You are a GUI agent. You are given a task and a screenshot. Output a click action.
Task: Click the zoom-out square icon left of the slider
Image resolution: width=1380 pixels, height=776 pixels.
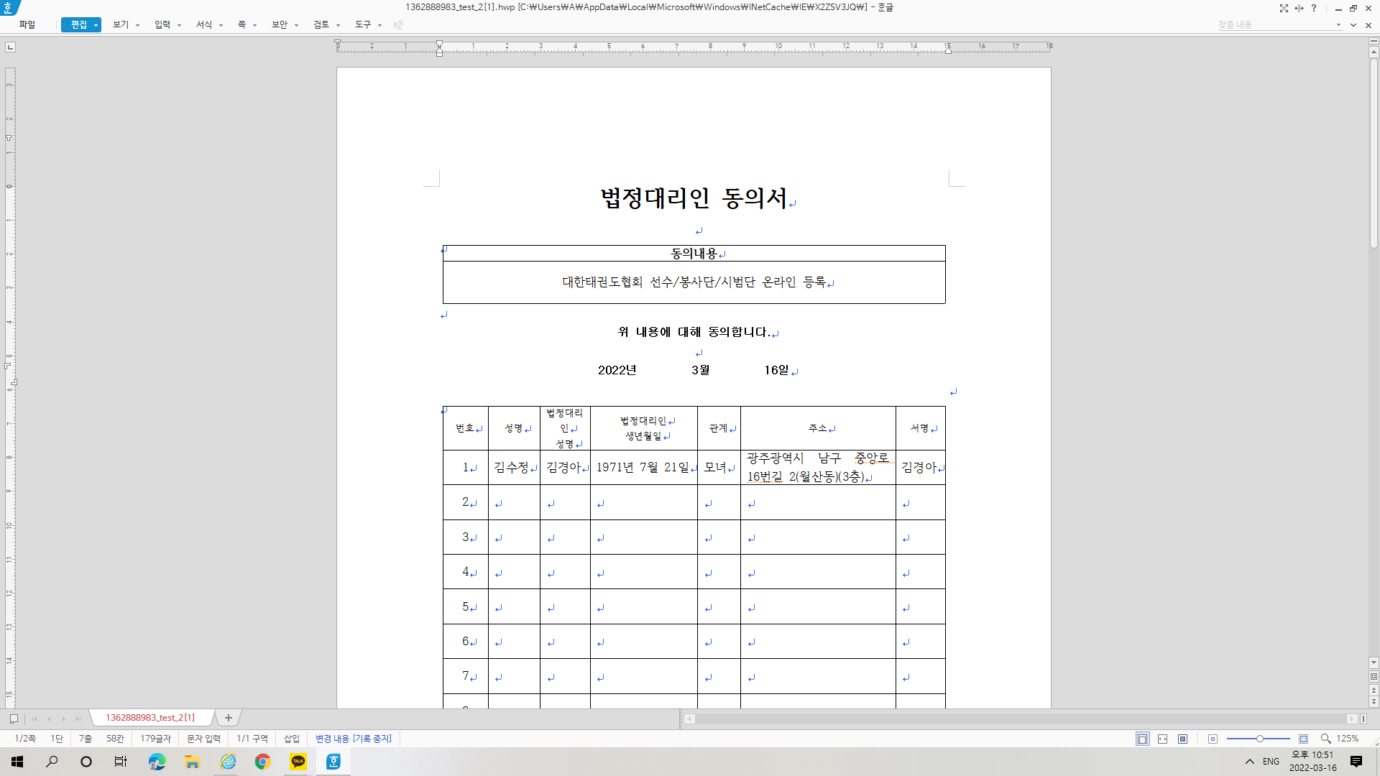point(1213,739)
